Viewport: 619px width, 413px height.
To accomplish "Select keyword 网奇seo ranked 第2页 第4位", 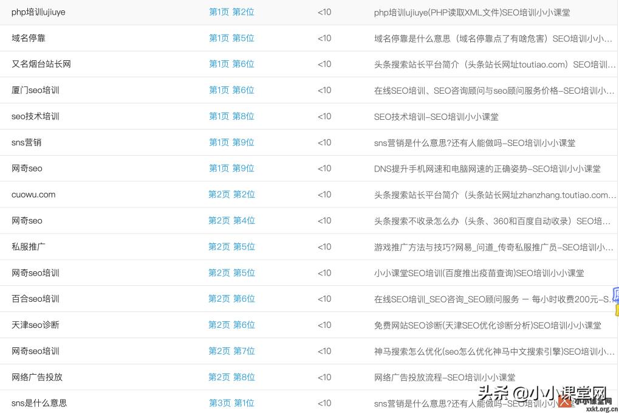I will click(27, 221).
